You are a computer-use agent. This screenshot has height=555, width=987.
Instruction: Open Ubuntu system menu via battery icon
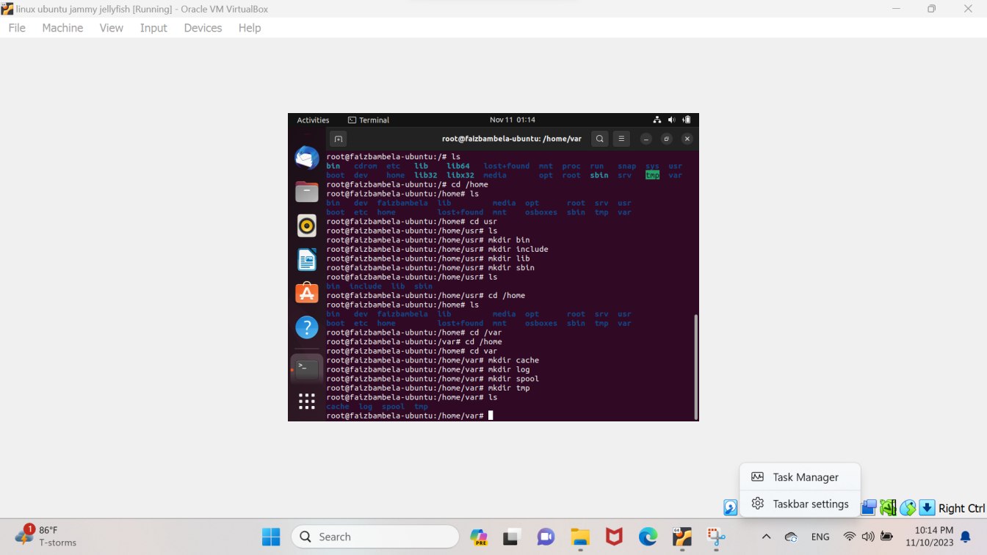pos(687,120)
